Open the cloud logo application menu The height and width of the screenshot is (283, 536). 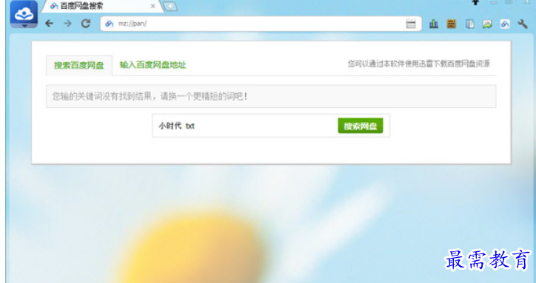24,14
